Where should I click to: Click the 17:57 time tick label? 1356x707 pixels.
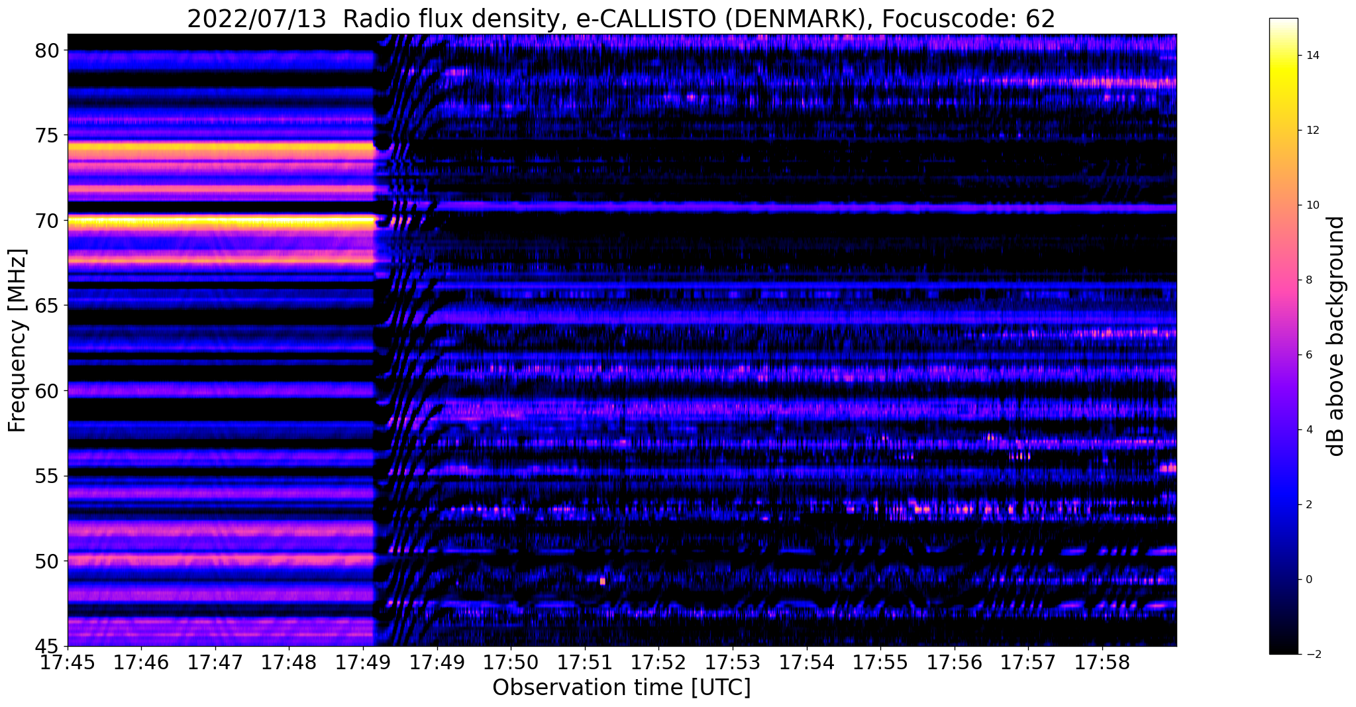coord(1028,661)
